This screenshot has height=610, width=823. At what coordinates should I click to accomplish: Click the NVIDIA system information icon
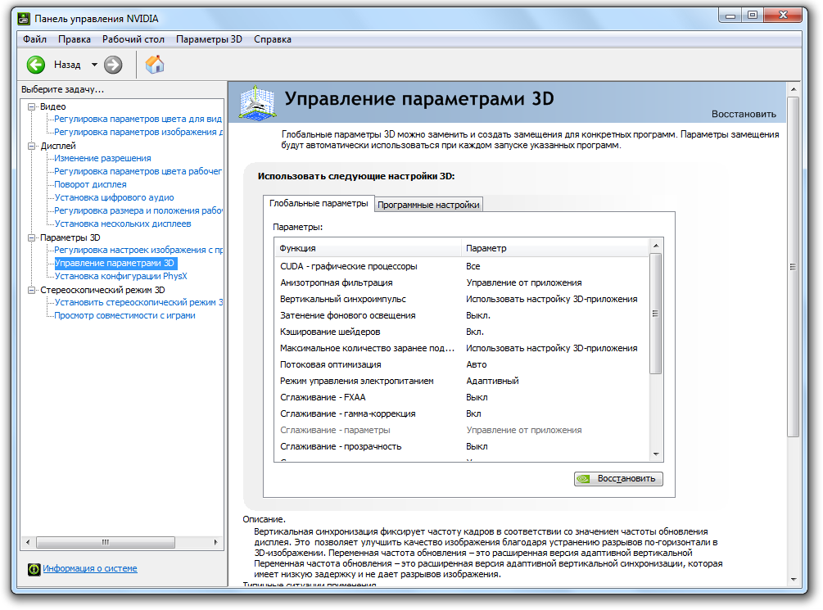(34, 569)
